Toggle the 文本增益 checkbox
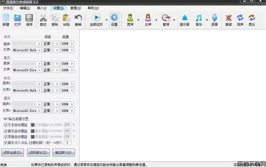 point(32,125)
